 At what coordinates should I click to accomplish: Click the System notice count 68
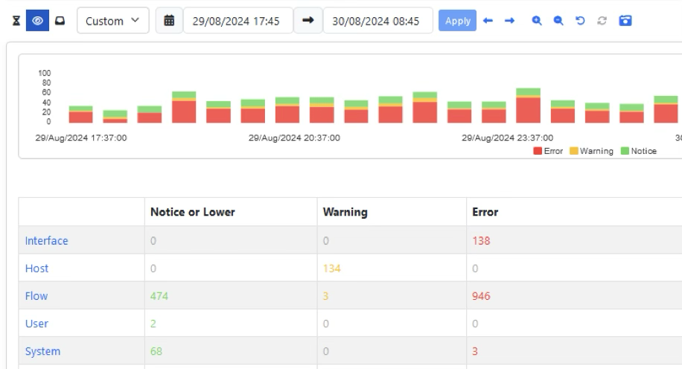click(156, 351)
